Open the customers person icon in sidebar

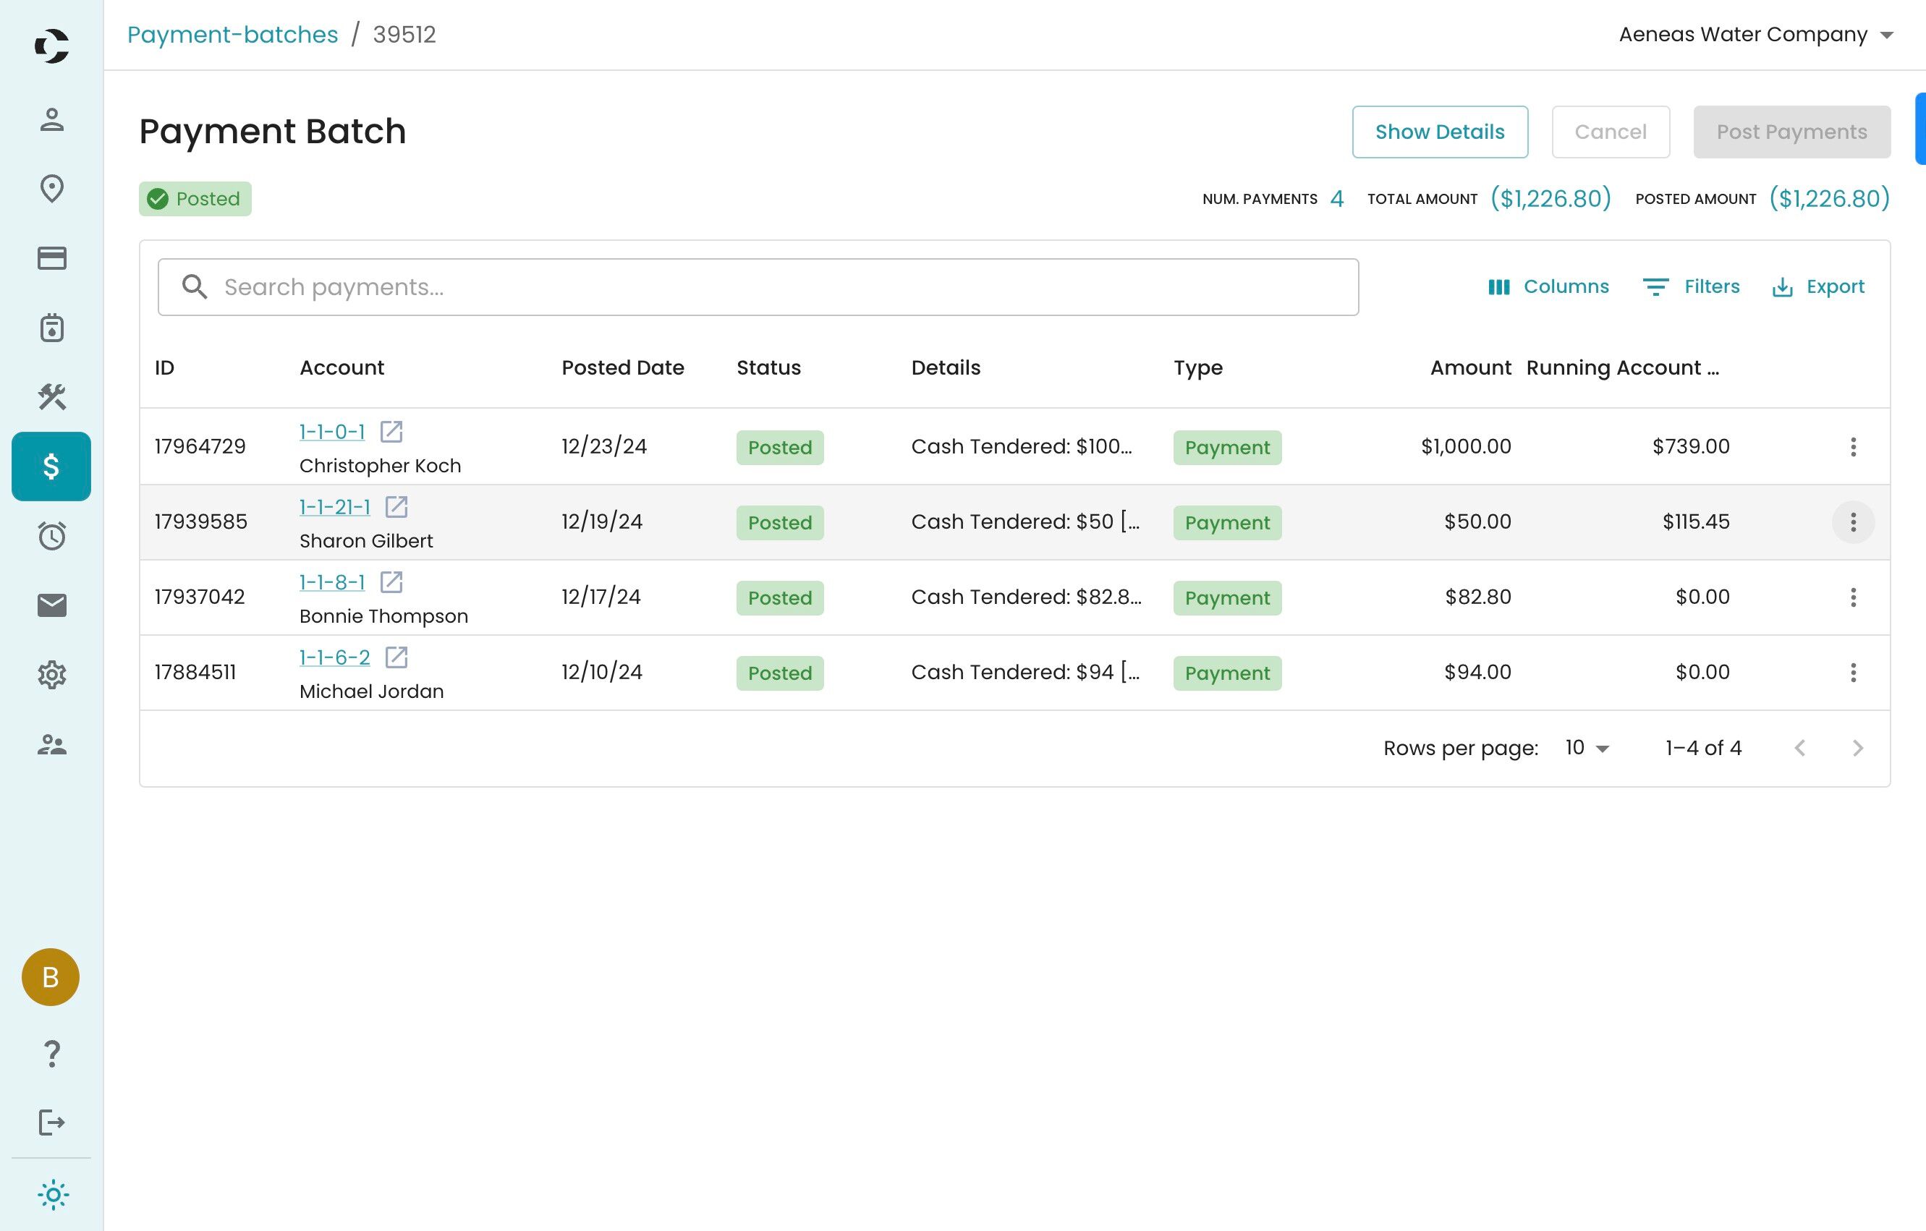(51, 120)
